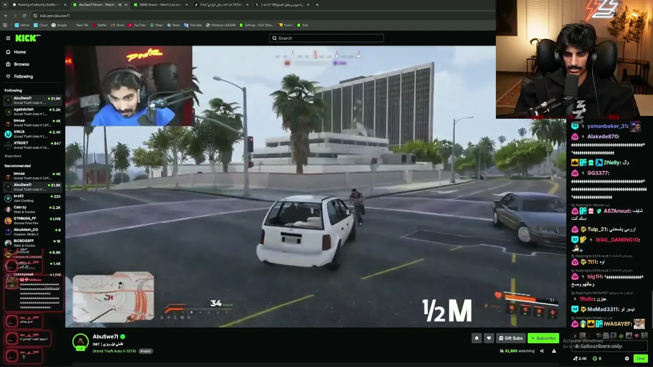Open the Kick bookmark
The height and width of the screenshot is (367, 653).
[303, 25]
